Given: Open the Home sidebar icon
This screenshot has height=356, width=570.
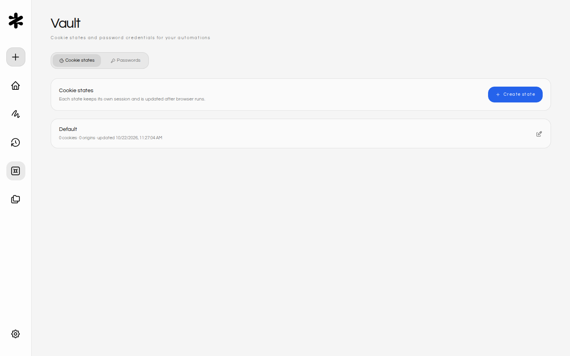Looking at the screenshot, I should pyautogui.click(x=15, y=85).
